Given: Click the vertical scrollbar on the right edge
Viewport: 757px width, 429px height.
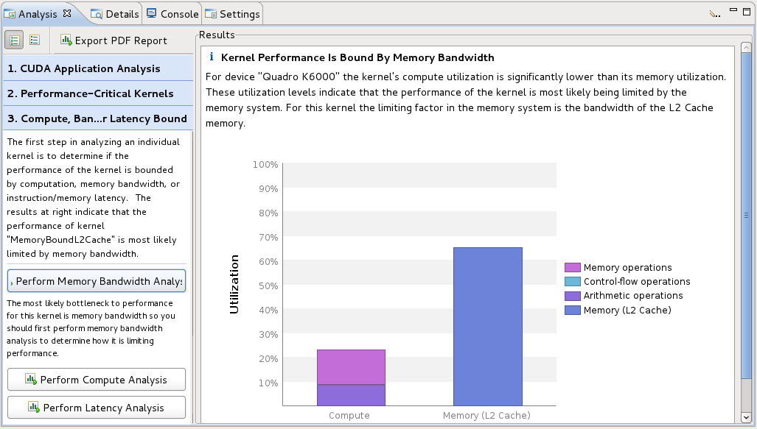Looking at the screenshot, I should (745, 221).
